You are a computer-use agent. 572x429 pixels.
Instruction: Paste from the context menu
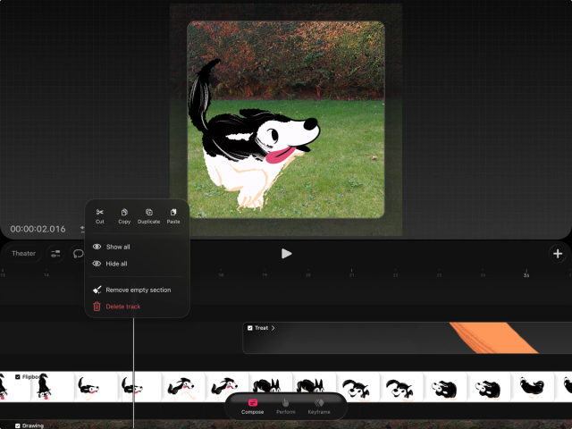tap(173, 216)
